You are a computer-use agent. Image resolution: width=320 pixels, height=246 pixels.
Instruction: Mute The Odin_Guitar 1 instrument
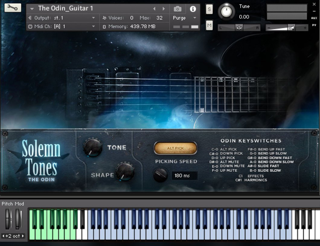[209, 25]
